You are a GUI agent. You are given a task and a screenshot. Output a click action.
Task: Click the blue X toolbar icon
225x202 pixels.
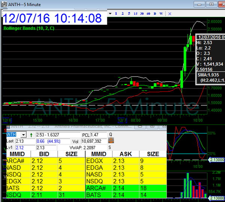169,13
